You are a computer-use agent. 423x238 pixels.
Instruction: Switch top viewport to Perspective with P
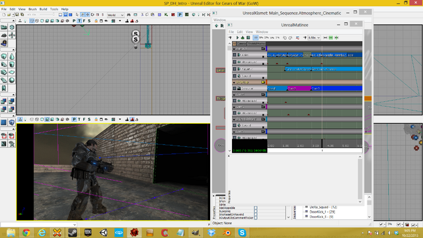pyautogui.click(x=74, y=20)
